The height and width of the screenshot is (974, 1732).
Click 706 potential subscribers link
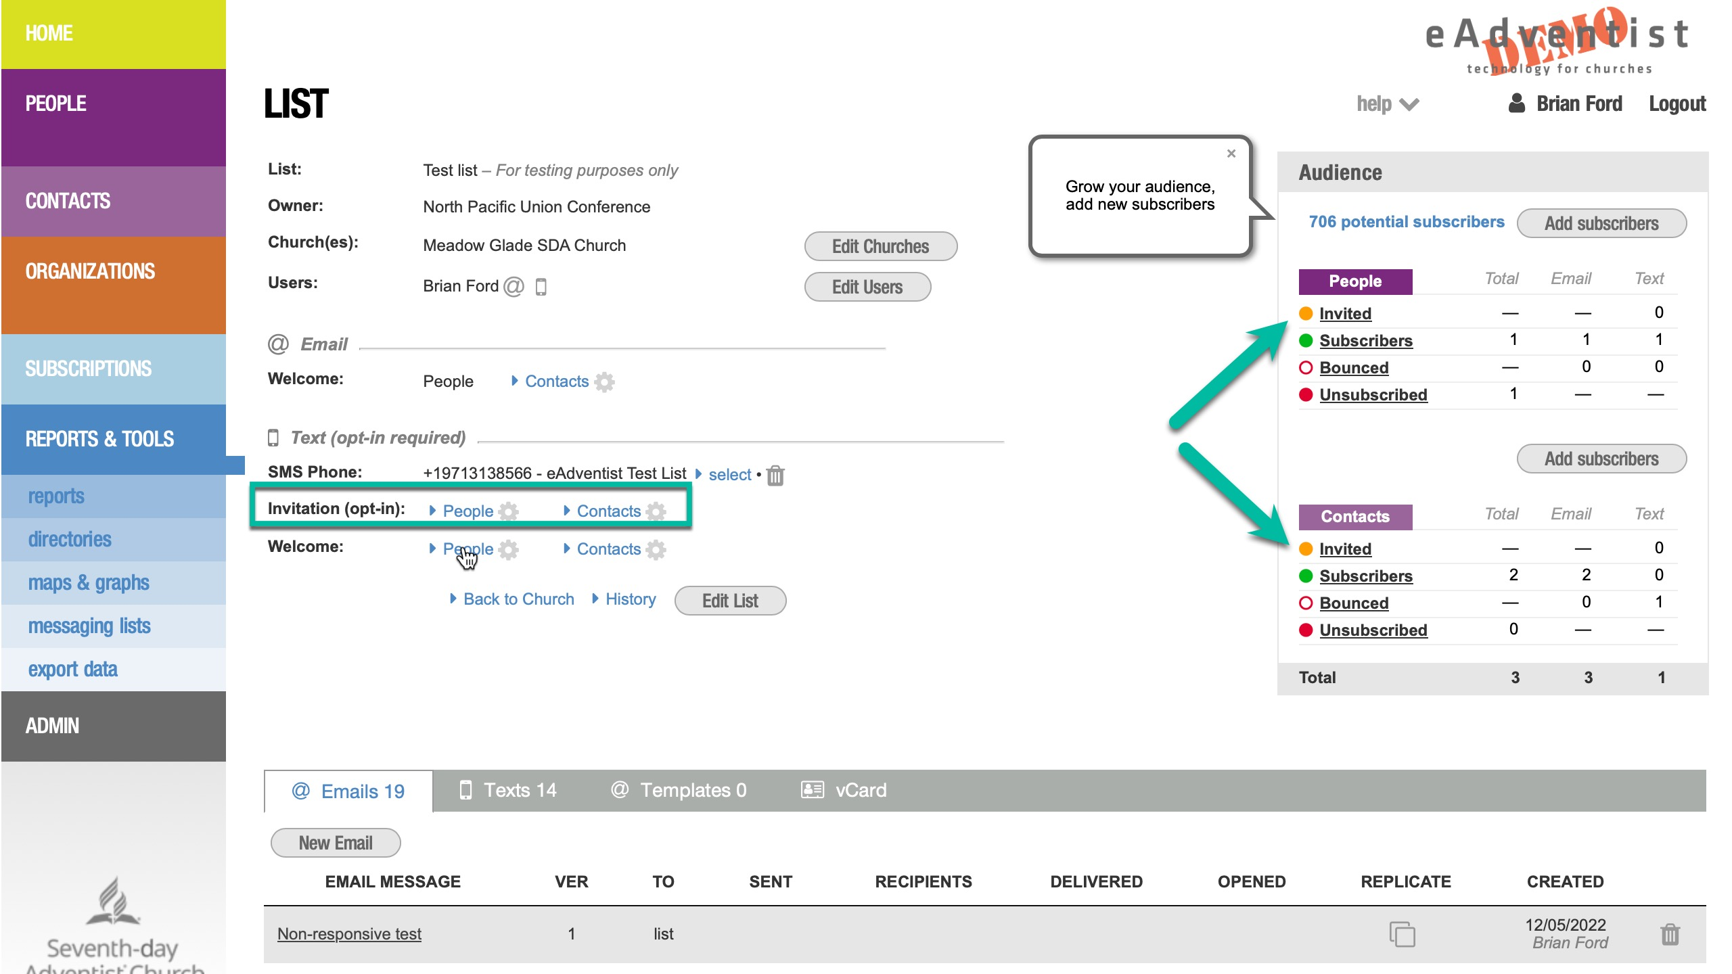(1406, 222)
